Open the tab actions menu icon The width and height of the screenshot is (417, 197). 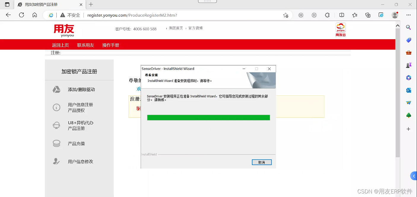(x=7, y=4)
